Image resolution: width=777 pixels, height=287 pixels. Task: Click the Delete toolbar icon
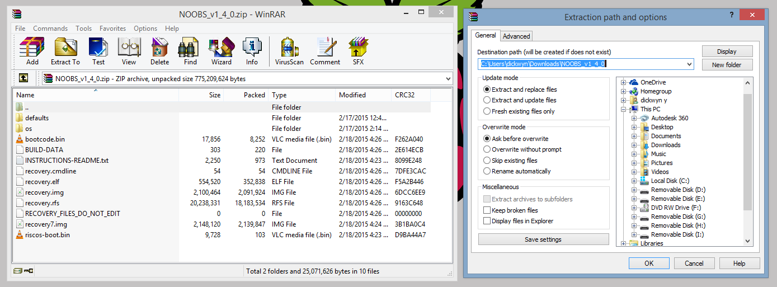(160, 48)
